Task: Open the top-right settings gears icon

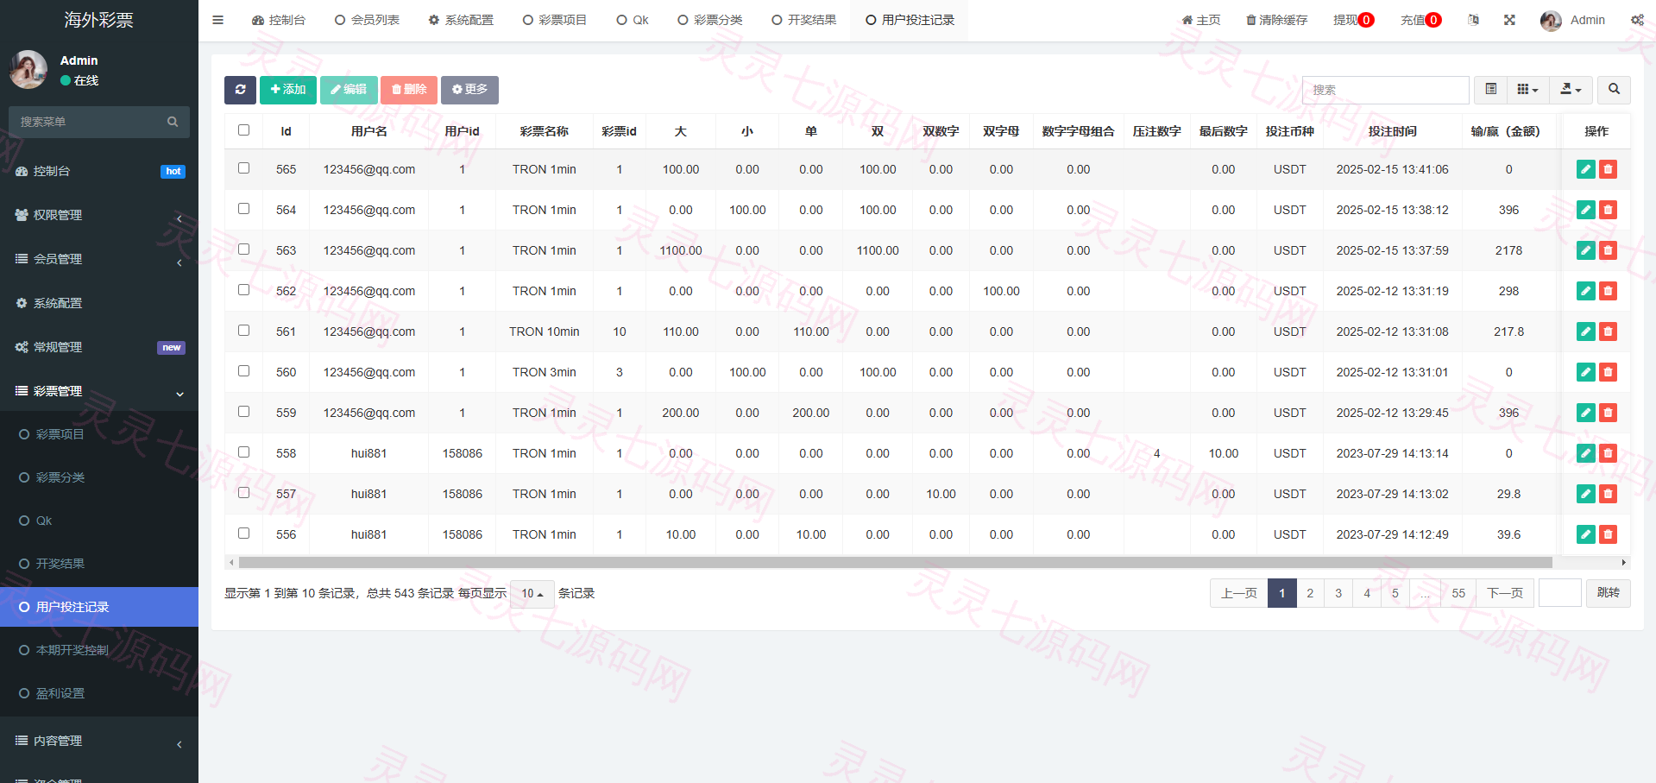Action: tap(1637, 20)
